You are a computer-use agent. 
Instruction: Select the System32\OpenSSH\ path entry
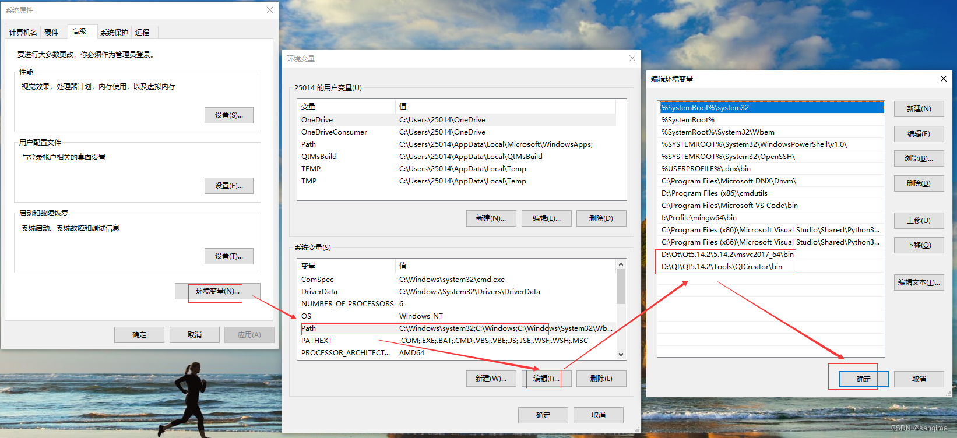pos(772,157)
